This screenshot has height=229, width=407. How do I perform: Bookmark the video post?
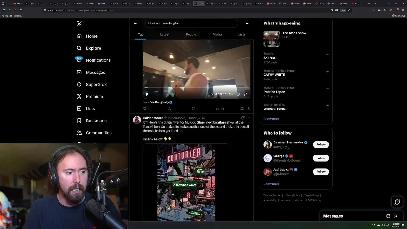242,109
